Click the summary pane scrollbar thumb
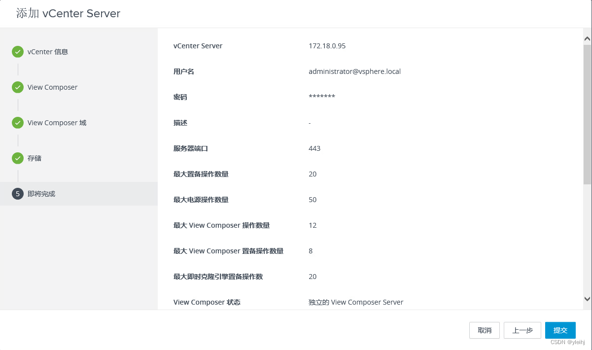 587,114
